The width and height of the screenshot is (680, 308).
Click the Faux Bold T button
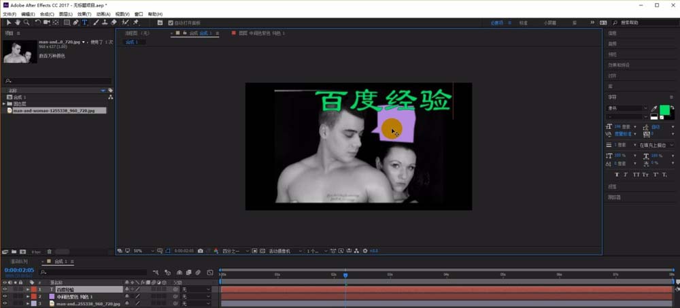click(617, 175)
